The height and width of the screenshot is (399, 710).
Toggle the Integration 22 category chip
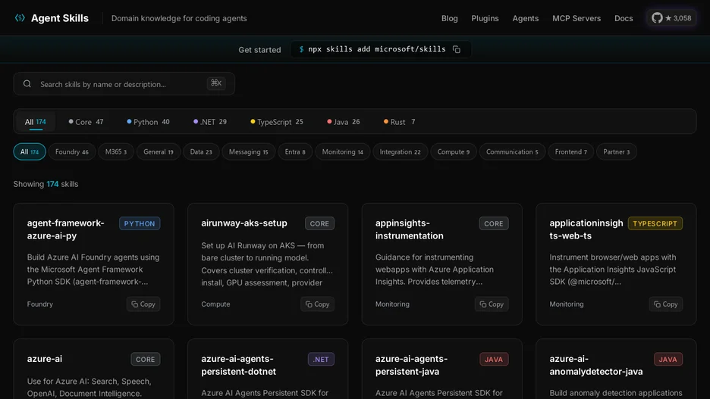401,152
